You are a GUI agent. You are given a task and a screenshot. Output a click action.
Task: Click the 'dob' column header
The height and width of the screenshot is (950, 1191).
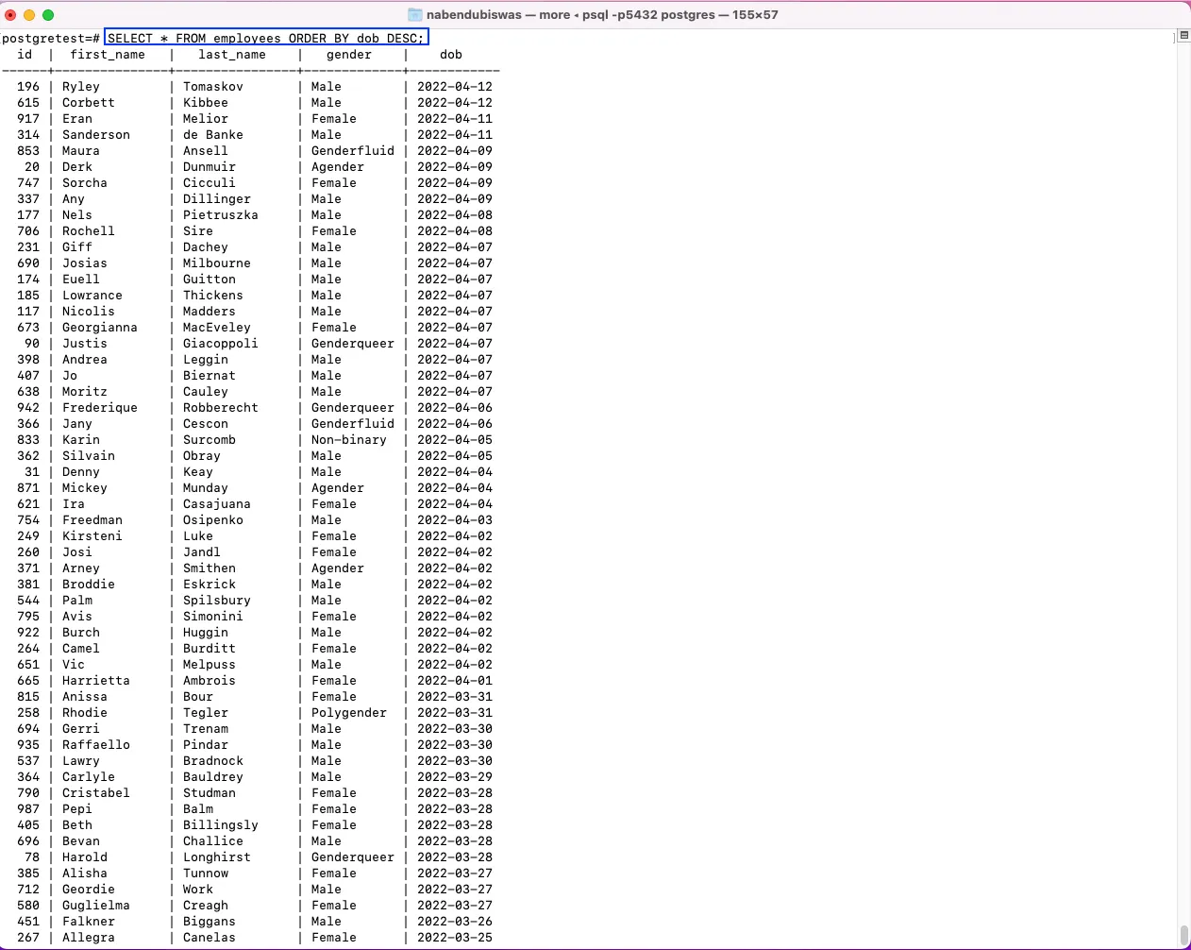click(x=451, y=55)
